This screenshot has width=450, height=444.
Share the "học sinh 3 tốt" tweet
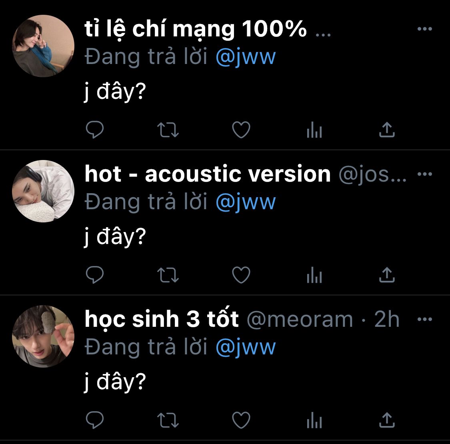pos(387,420)
